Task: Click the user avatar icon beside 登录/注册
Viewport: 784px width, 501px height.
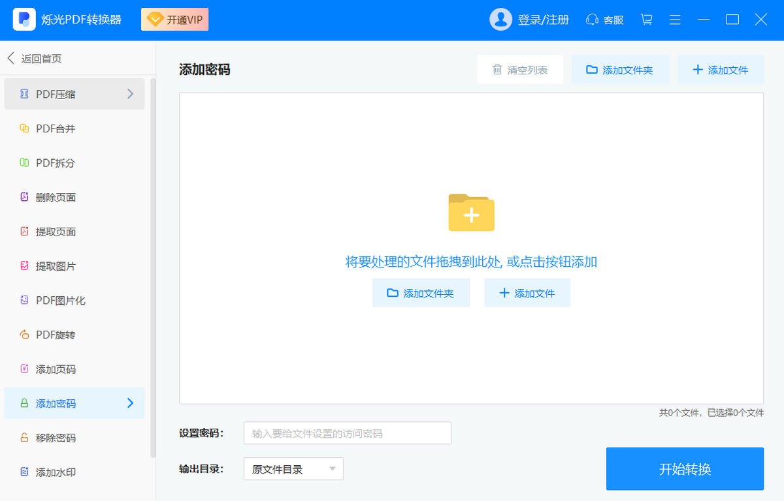Action: point(500,20)
